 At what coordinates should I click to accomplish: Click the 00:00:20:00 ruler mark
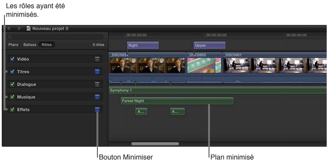(136, 35)
